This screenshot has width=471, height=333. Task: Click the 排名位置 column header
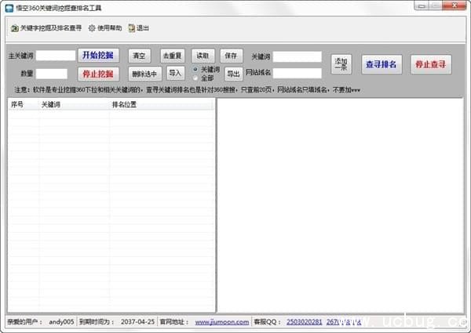162,105
